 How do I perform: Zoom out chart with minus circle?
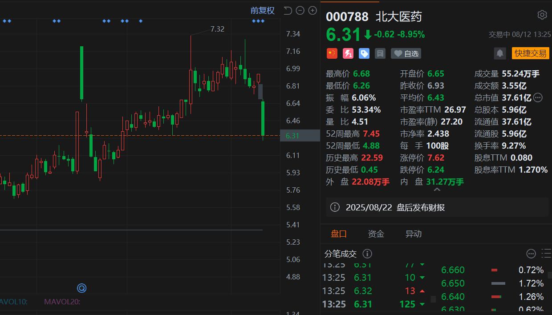pyautogui.click(x=300, y=10)
